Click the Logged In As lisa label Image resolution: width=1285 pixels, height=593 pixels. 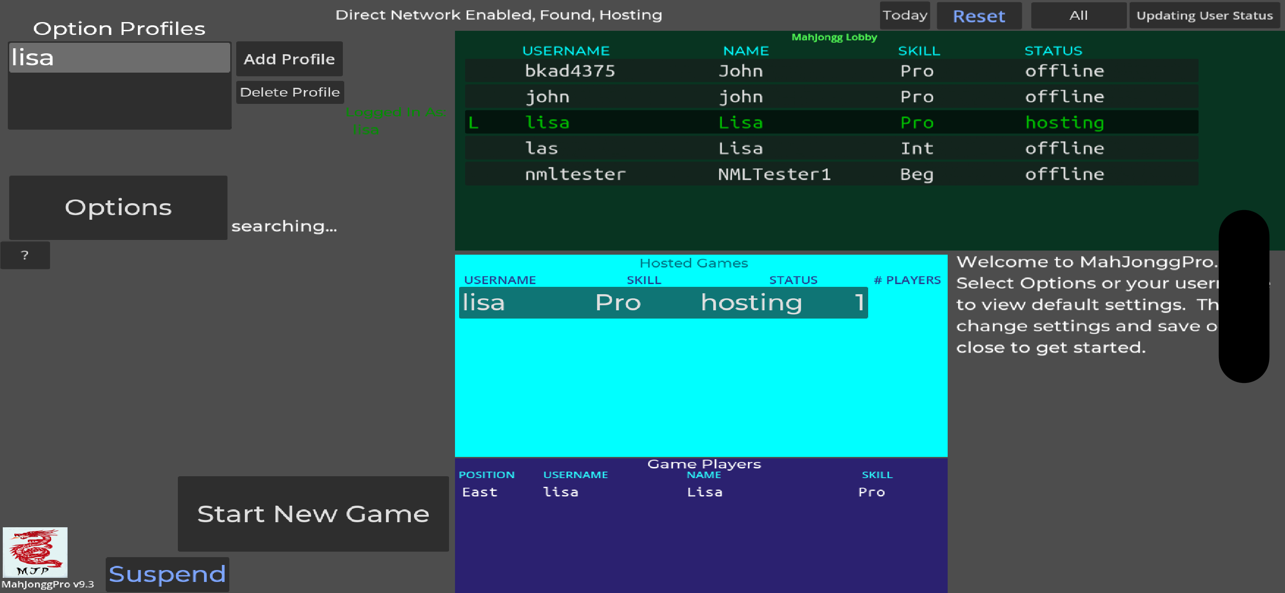pyautogui.click(x=395, y=121)
